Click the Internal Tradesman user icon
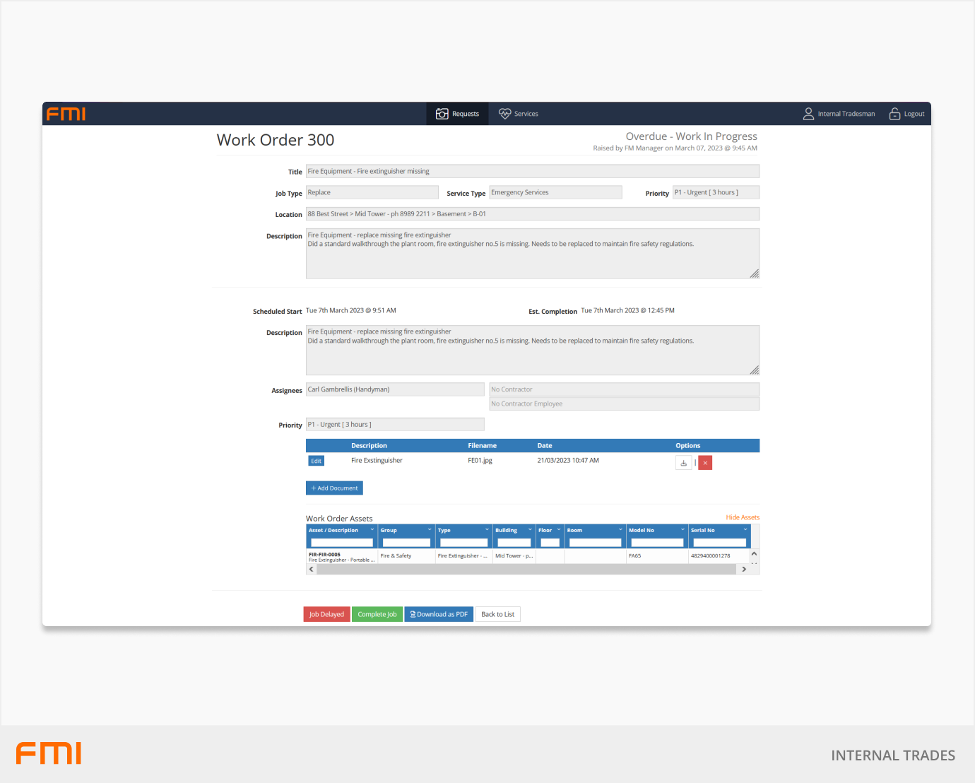 [x=808, y=114]
